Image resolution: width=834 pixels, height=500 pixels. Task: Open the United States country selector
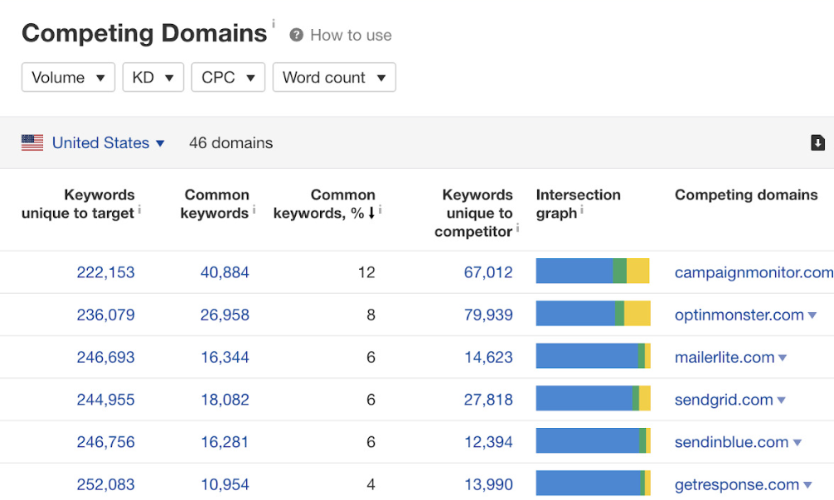point(108,143)
